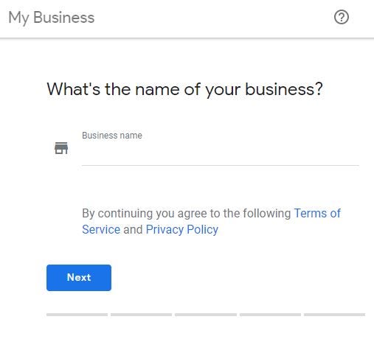This screenshot has width=374, height=339.
Task: Click the word "Business" in the header
Action: point(63,18)
